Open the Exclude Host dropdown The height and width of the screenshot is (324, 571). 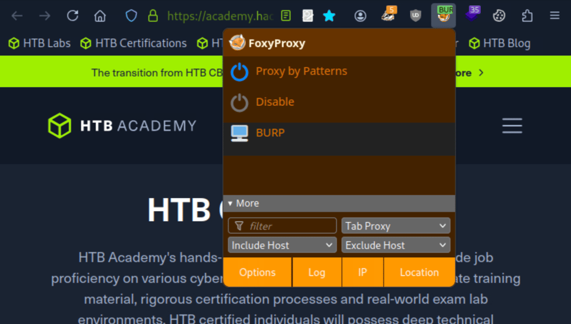pyautogui.click(x=396, y=245)
